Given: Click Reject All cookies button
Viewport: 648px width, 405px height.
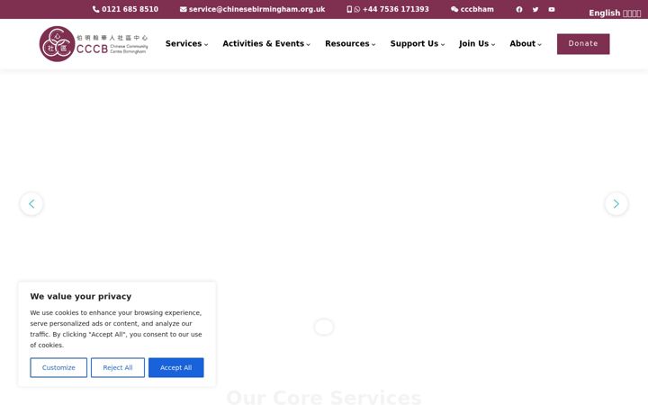Looking at the screenshot, I should tap(118, 367).
